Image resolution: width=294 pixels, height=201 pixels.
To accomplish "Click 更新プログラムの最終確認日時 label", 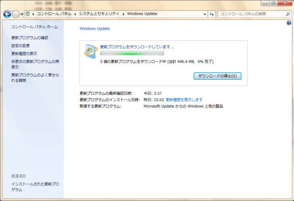I will point(106,93).
